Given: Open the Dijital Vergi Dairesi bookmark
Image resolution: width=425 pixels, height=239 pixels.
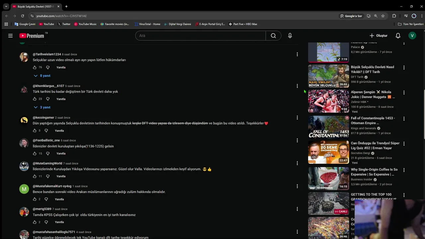Looking at the screenshot, I should (178, 24).
